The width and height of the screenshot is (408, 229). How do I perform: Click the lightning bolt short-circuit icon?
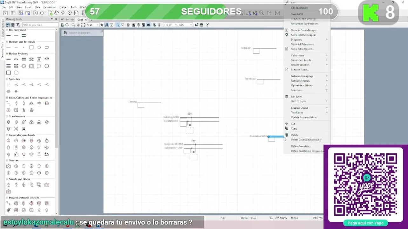point(63,13)
